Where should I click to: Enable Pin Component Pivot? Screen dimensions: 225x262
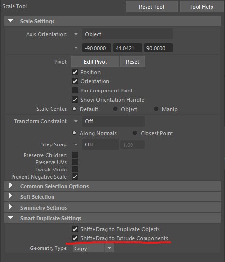click(x=75, y=91)
